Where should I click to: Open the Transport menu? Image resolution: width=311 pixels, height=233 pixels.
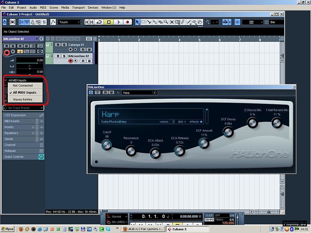coord(78,8)
